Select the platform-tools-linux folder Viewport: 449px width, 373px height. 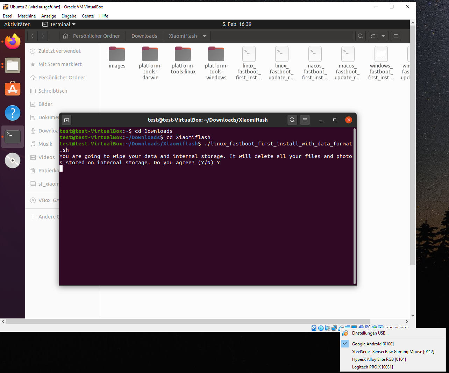[x=183, y=60]
